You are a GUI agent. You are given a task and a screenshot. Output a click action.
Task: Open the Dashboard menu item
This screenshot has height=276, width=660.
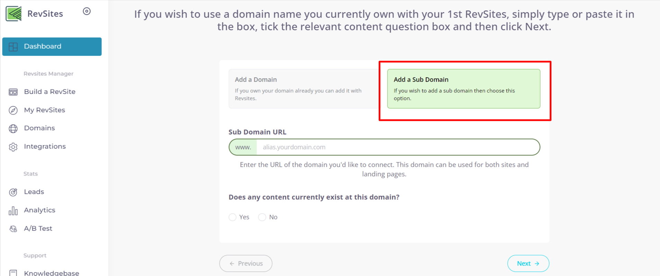point(52,46)
